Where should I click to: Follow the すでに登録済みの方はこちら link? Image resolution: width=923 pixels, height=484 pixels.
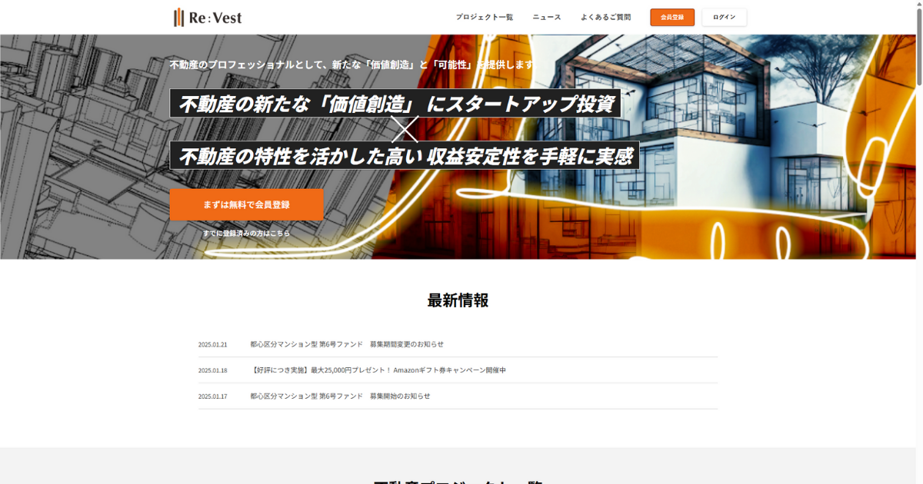click(x=246, y=233)
